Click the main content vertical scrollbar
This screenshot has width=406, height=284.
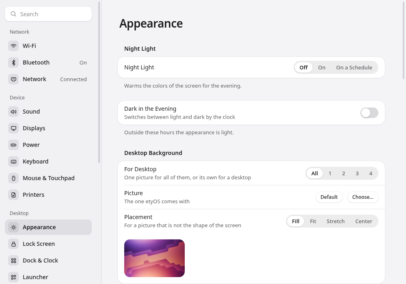pyautogui.click(x=404, y=40)
